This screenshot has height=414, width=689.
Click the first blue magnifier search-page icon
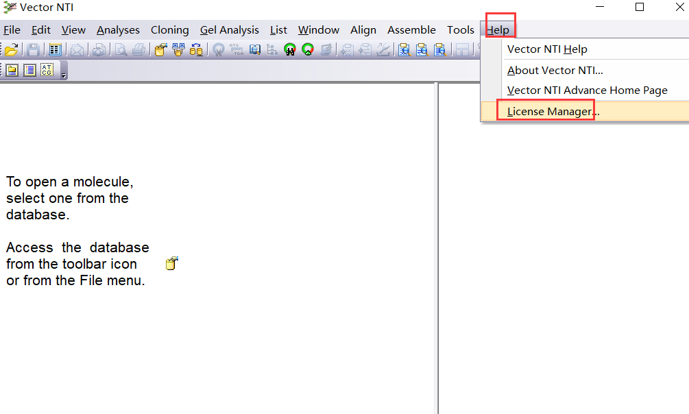point(404,49)
